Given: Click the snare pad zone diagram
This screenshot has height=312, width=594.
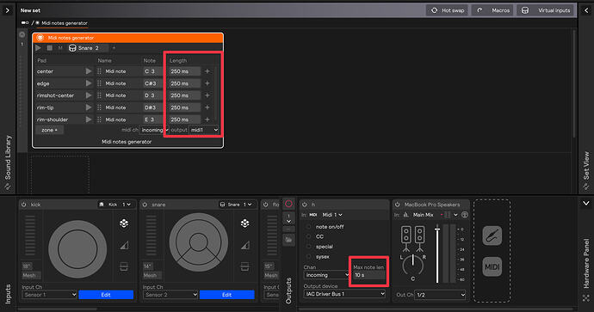Looking at the screenshot, I should coord(199,242).
